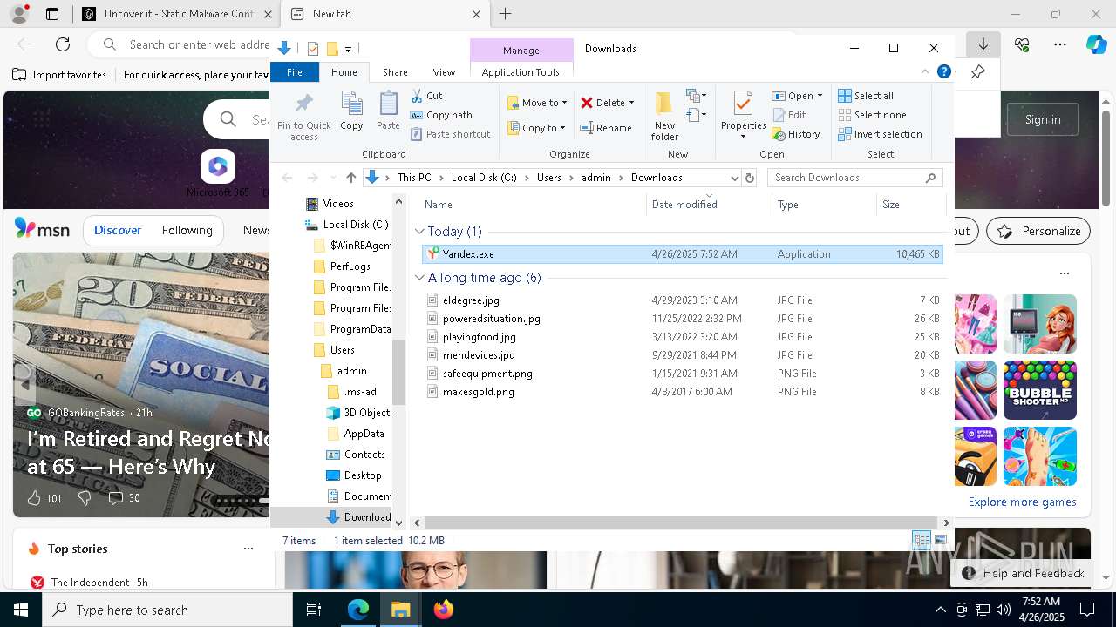Click Pin to Quick access icon

(x=303, y=117)
